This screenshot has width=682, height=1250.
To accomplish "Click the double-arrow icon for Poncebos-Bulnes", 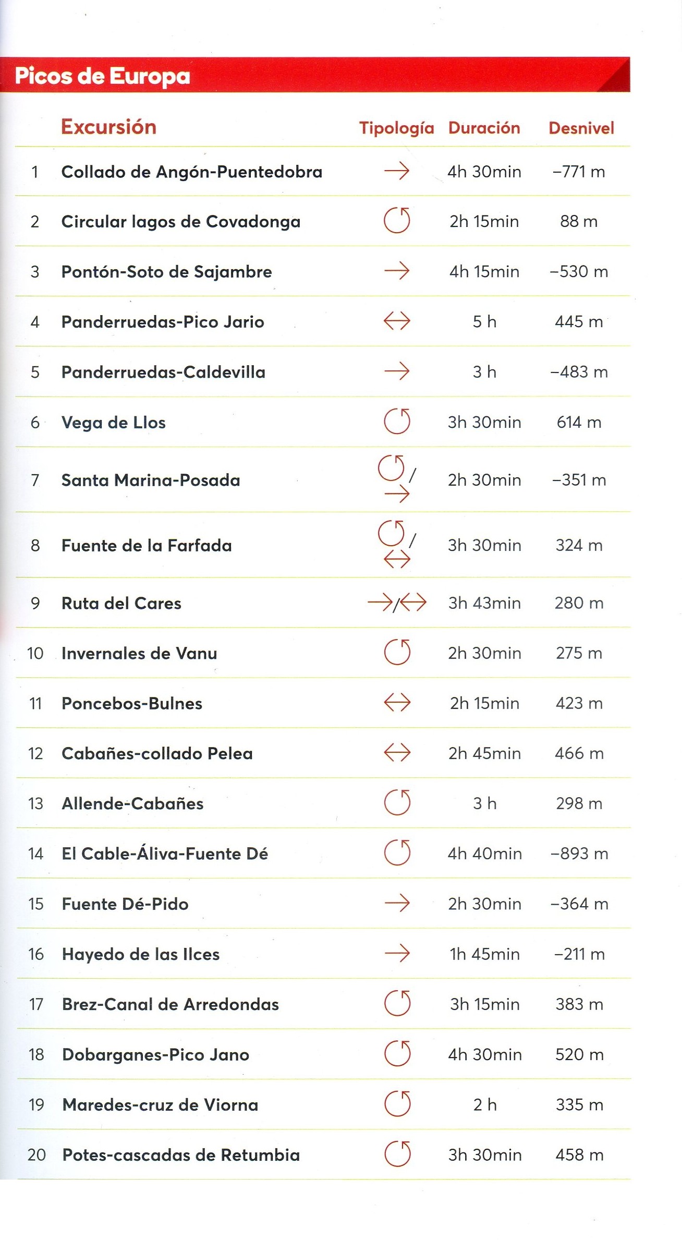I will 397,703.
